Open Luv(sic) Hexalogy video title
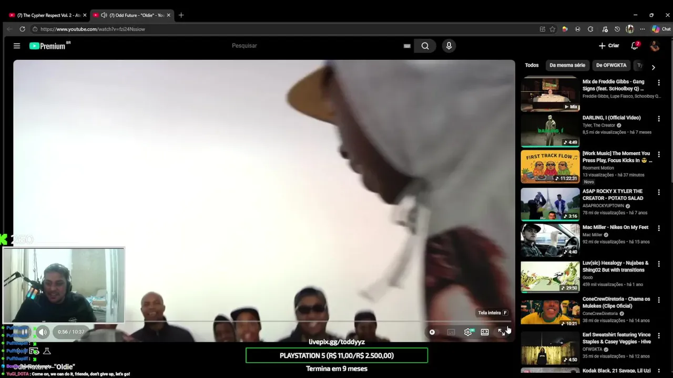 616,266
